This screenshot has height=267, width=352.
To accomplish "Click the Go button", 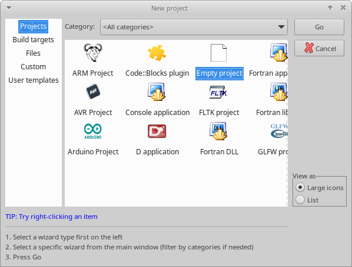I will (319, 27).
